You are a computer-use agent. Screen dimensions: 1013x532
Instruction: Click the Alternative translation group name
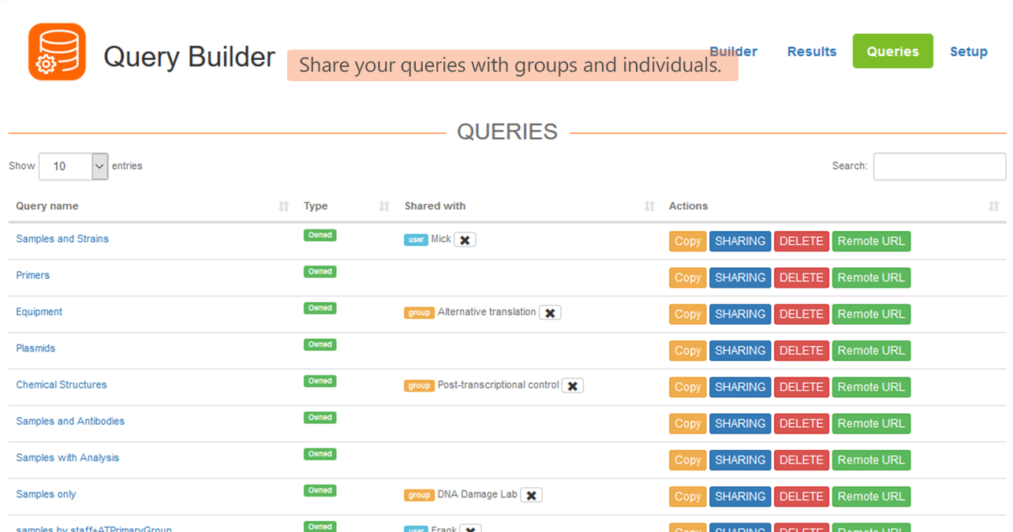[487, 312]
